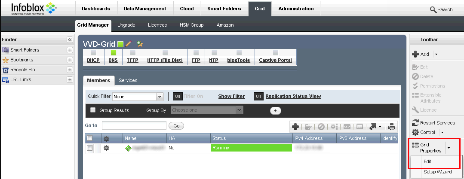Switch to the Services tab
The width and height of the screenshot is (464, 179).
[128, 80]
